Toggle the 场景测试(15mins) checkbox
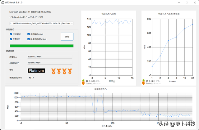 29,39
